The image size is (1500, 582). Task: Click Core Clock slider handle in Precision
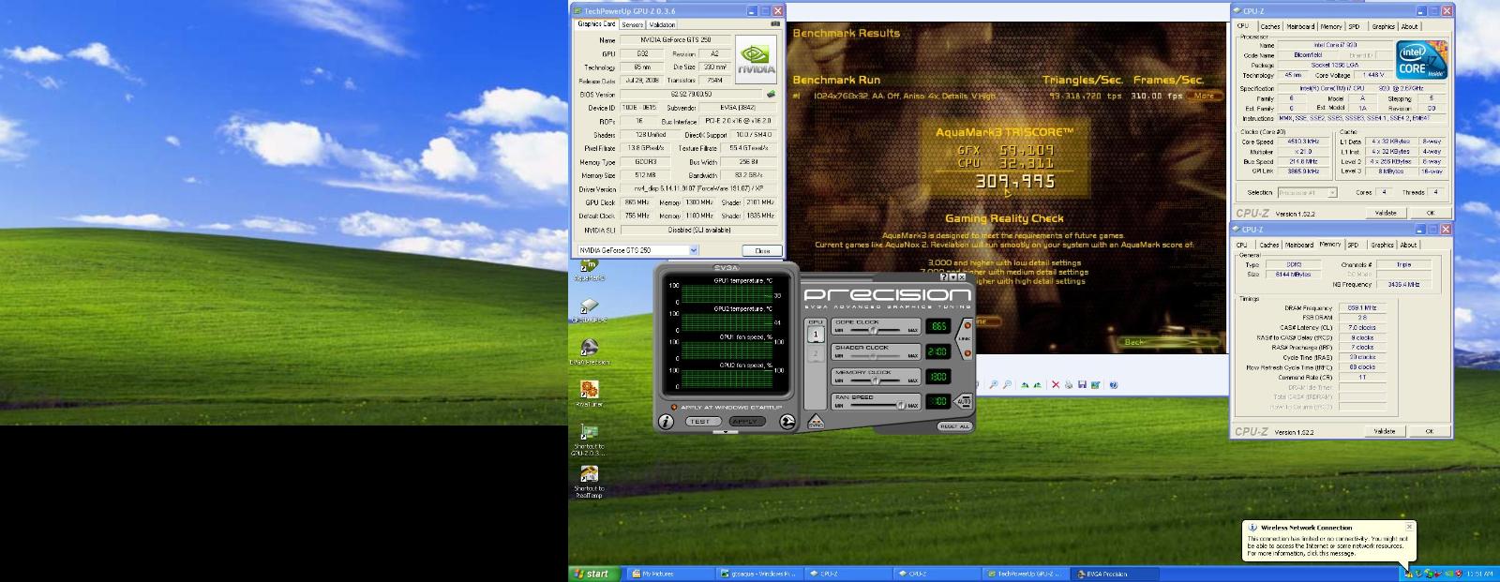point(873,330)
